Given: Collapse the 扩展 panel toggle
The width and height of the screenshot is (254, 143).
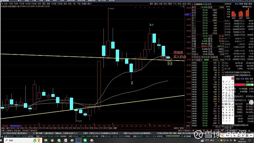Looking at the screenshot, I should (x=3, y=130).
